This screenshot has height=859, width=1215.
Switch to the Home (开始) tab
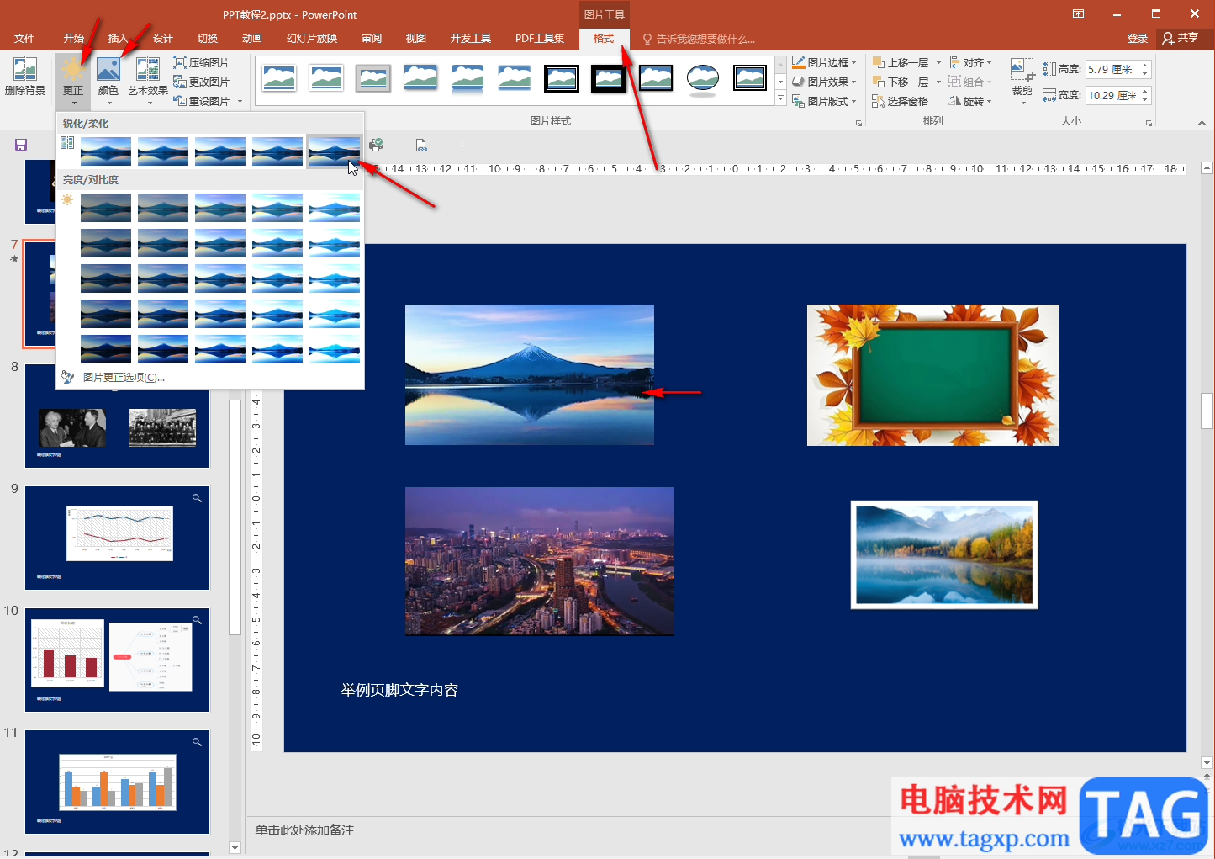click(x=73, y=39)
